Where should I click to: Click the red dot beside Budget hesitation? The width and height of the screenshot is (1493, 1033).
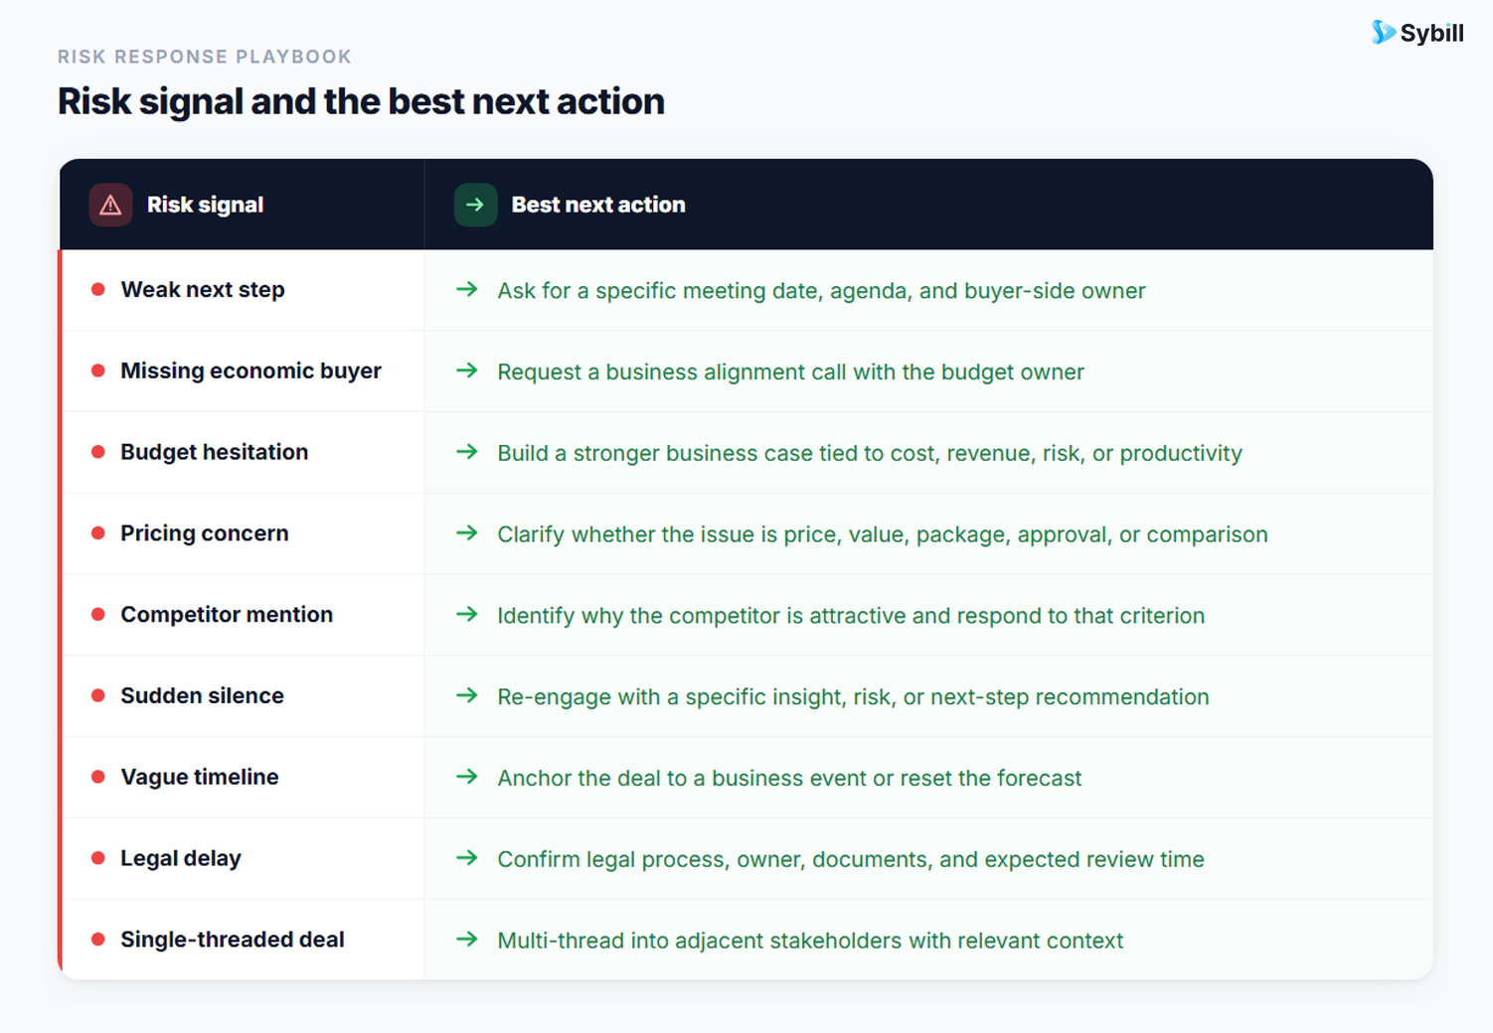[98, 452]
